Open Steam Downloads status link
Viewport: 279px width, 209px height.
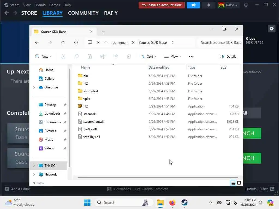pyautogui.click(x=138, y=189)
